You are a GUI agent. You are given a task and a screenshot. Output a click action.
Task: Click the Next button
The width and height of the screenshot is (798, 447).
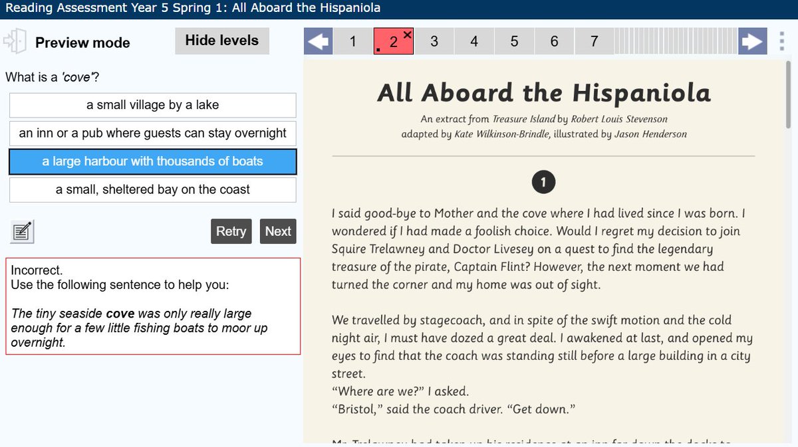coord(278,231)
